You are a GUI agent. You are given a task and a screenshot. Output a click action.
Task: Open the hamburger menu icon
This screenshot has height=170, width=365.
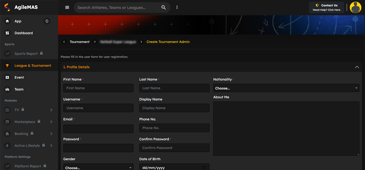point(67,8)
